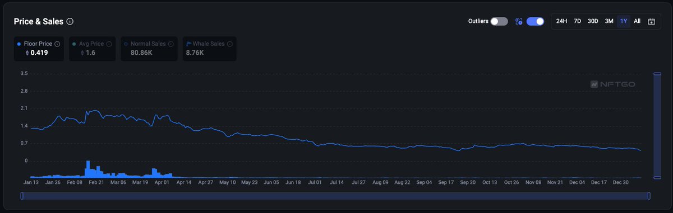Click the left handle of the range slider

[x=21, y=196]
